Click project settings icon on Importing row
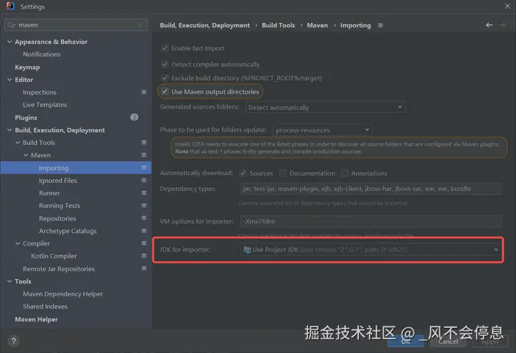516x353 pixels. coord(144,168)
